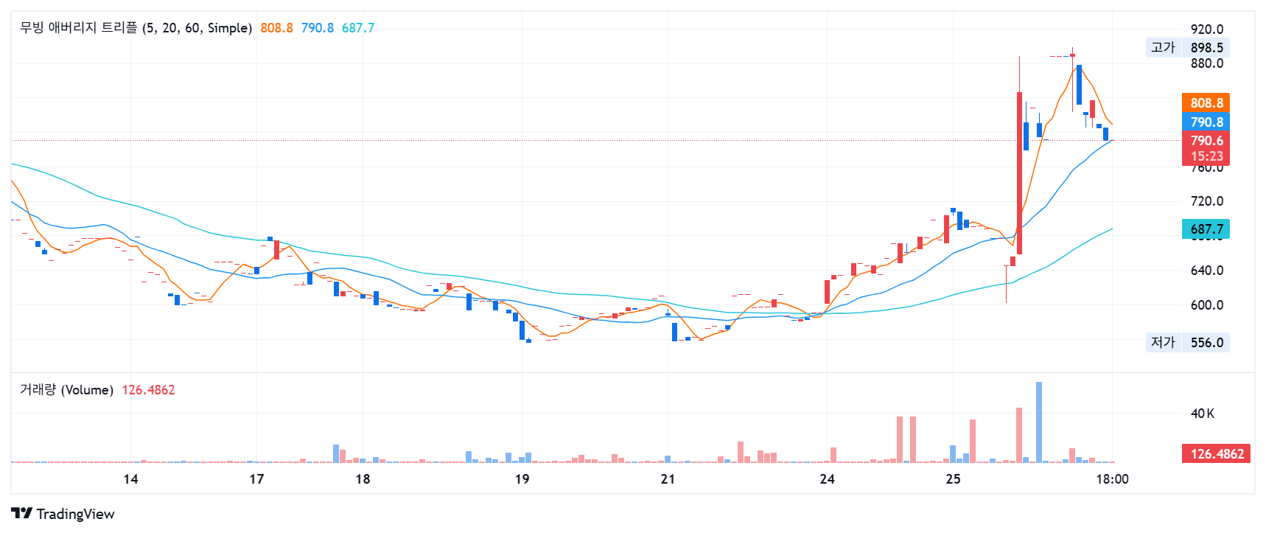Click the blue 790.8 MA legend value
The width and height of the screenshot is (1266, 533).
click(x=317, y=28)
